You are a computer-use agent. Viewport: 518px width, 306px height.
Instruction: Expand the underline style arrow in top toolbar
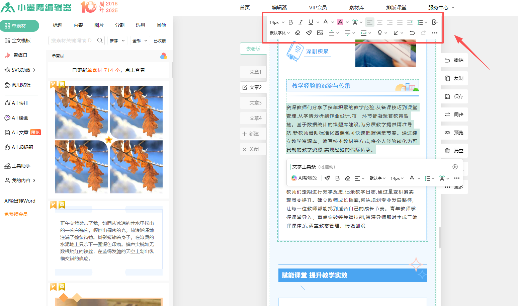[x=318, y=22]
